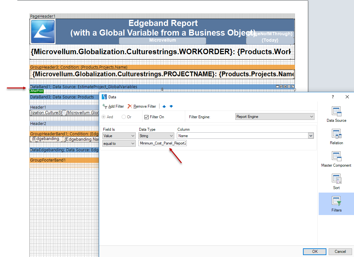Click the Data dialog title icon
This screenshot has height=257, width=354.
104,97
